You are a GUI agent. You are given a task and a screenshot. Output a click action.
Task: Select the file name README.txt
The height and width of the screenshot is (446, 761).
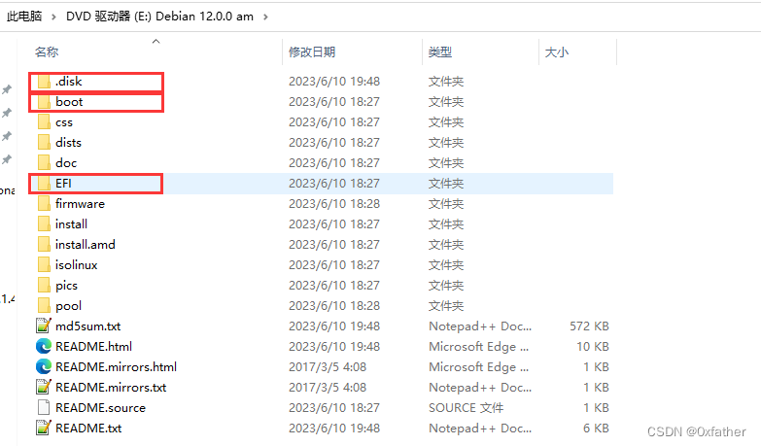(x=88, y=429)
